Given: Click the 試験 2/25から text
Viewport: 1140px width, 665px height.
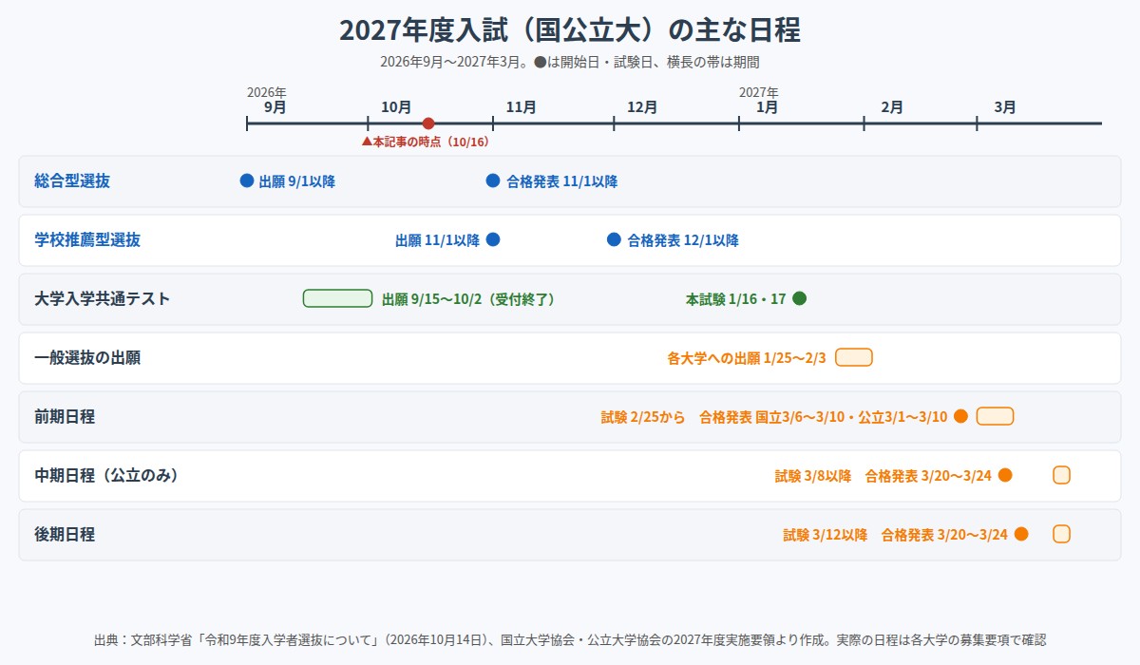Looking at the screenshot, I should [643, 417].
